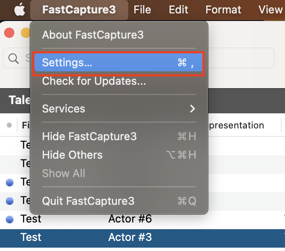Quit FastCapture3 from the menu
This screenshot has height=251, width=285.
pyautogui.click(x=88, y=201)
